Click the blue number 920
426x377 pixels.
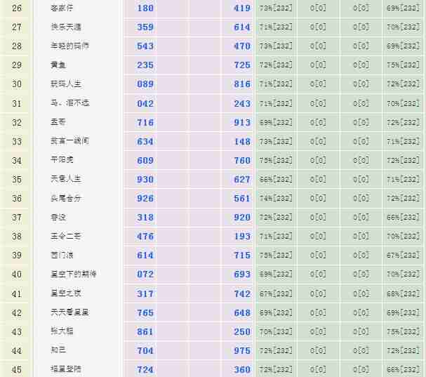[x=241, y=218]
